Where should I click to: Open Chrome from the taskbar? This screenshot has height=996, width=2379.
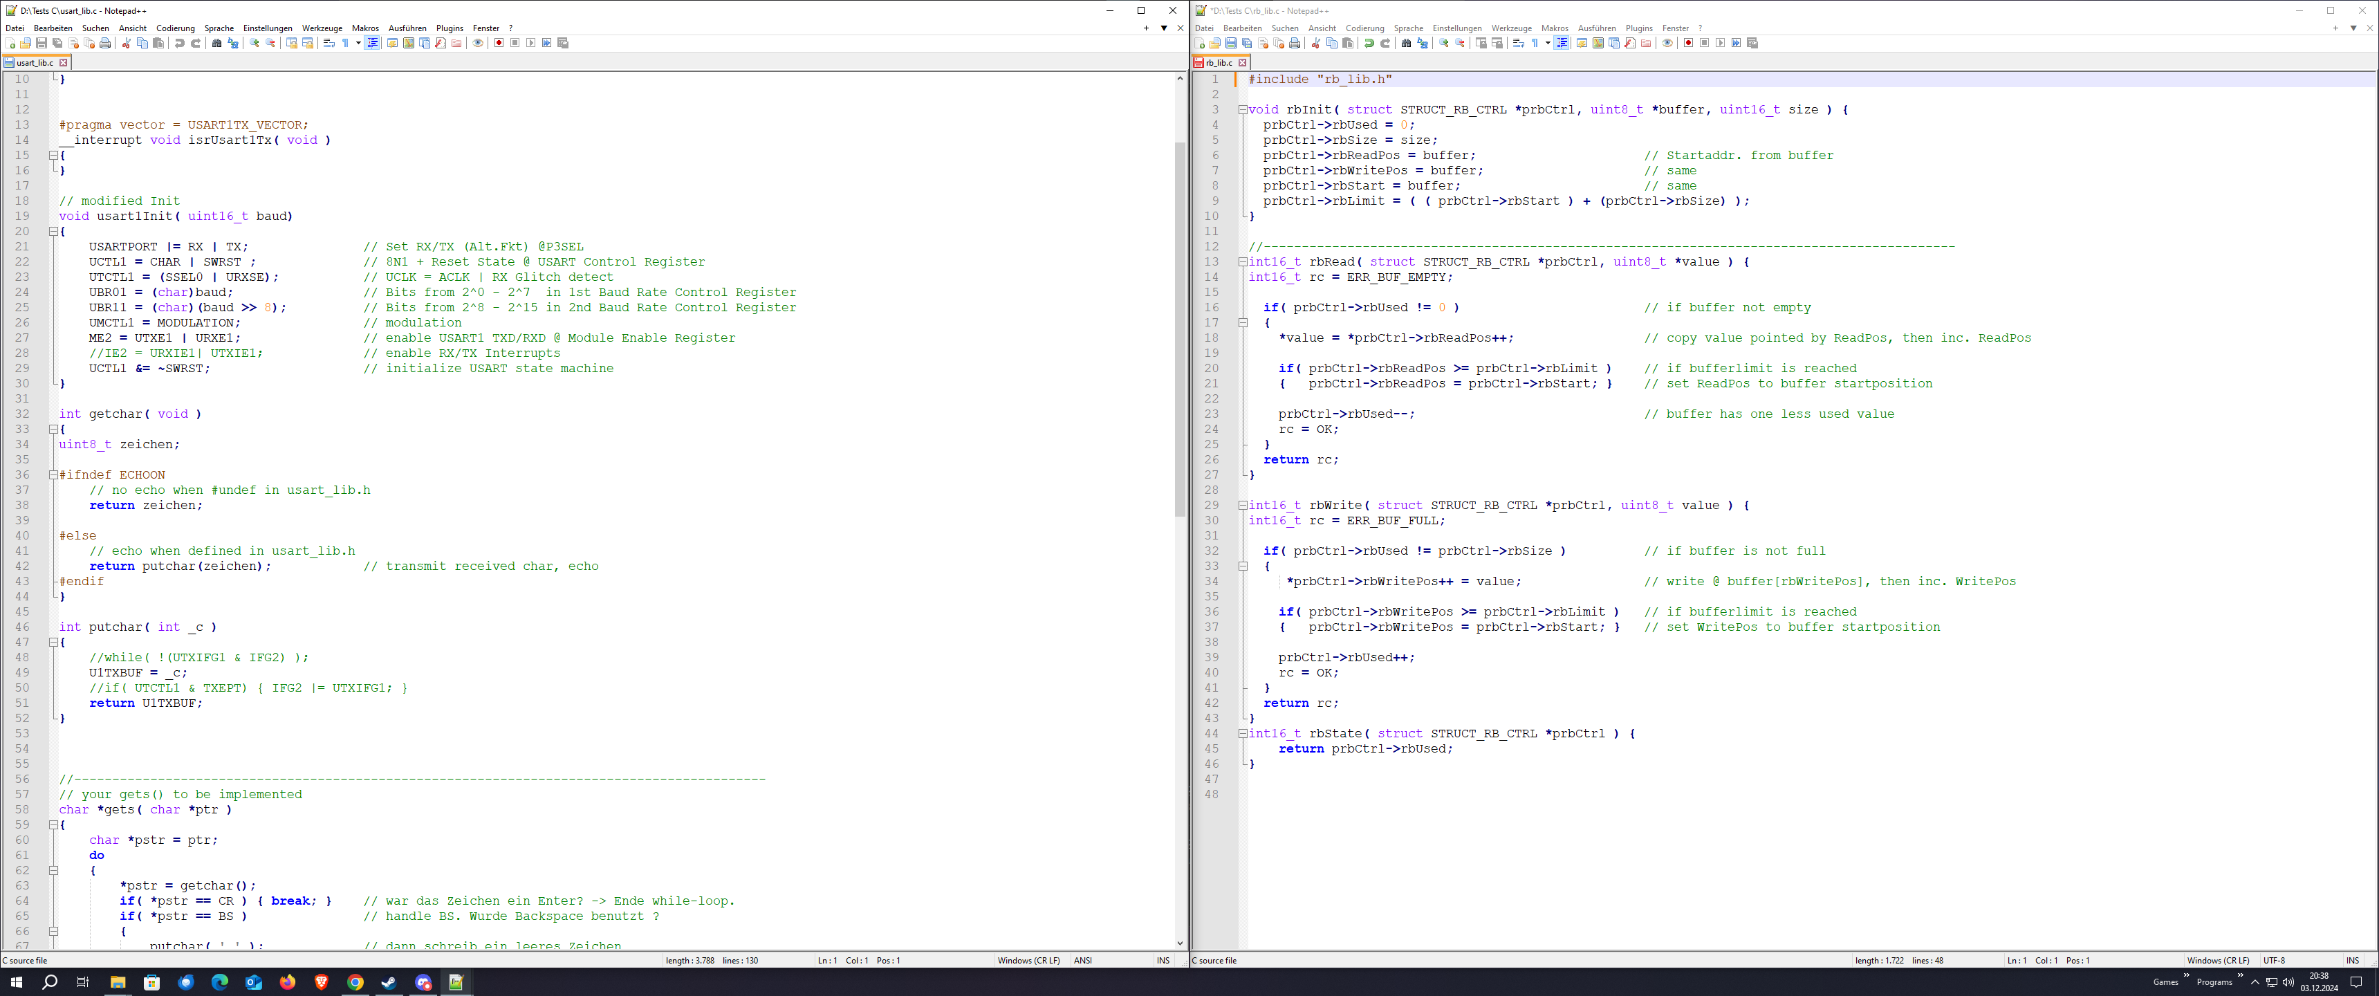355,982
